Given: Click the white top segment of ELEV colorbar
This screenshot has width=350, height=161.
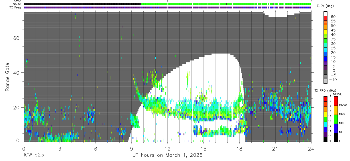Looking at the screenshot, I should click(325, 13).
